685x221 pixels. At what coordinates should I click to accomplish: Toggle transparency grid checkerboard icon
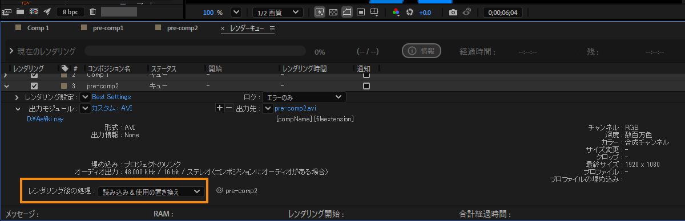[x=333, y=12]
